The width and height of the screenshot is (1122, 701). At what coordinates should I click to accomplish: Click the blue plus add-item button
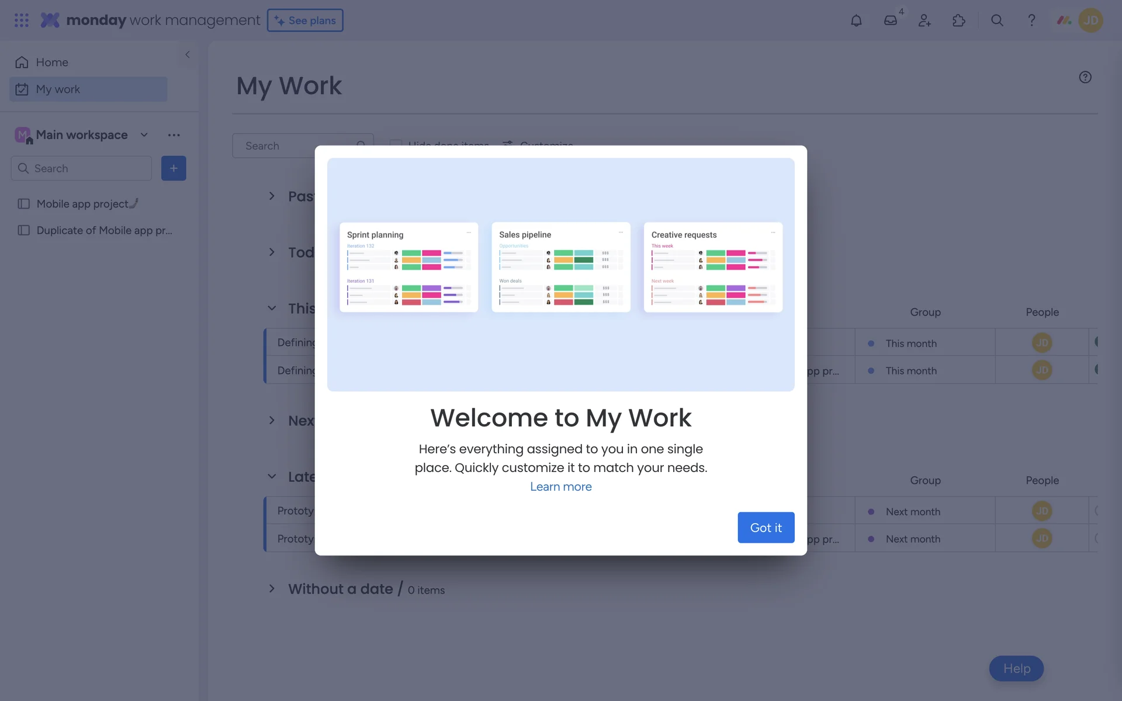pos(174,168)
